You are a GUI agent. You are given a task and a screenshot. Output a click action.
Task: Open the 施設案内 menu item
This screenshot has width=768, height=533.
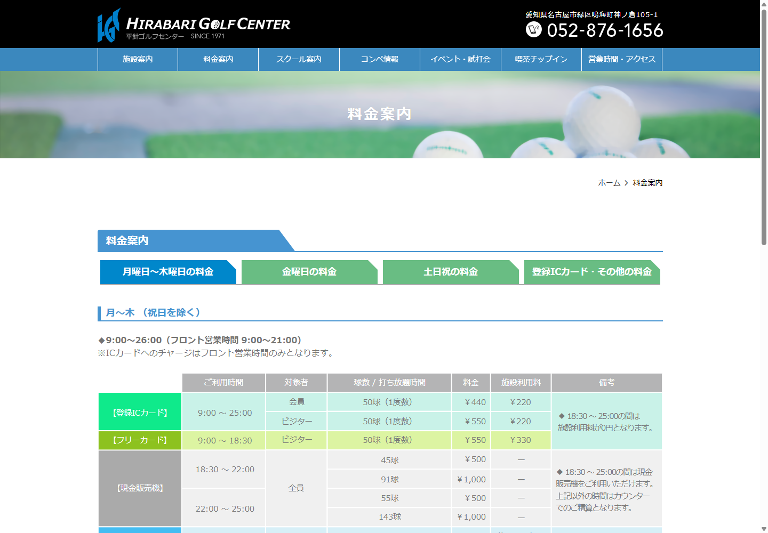pos(138,59)
